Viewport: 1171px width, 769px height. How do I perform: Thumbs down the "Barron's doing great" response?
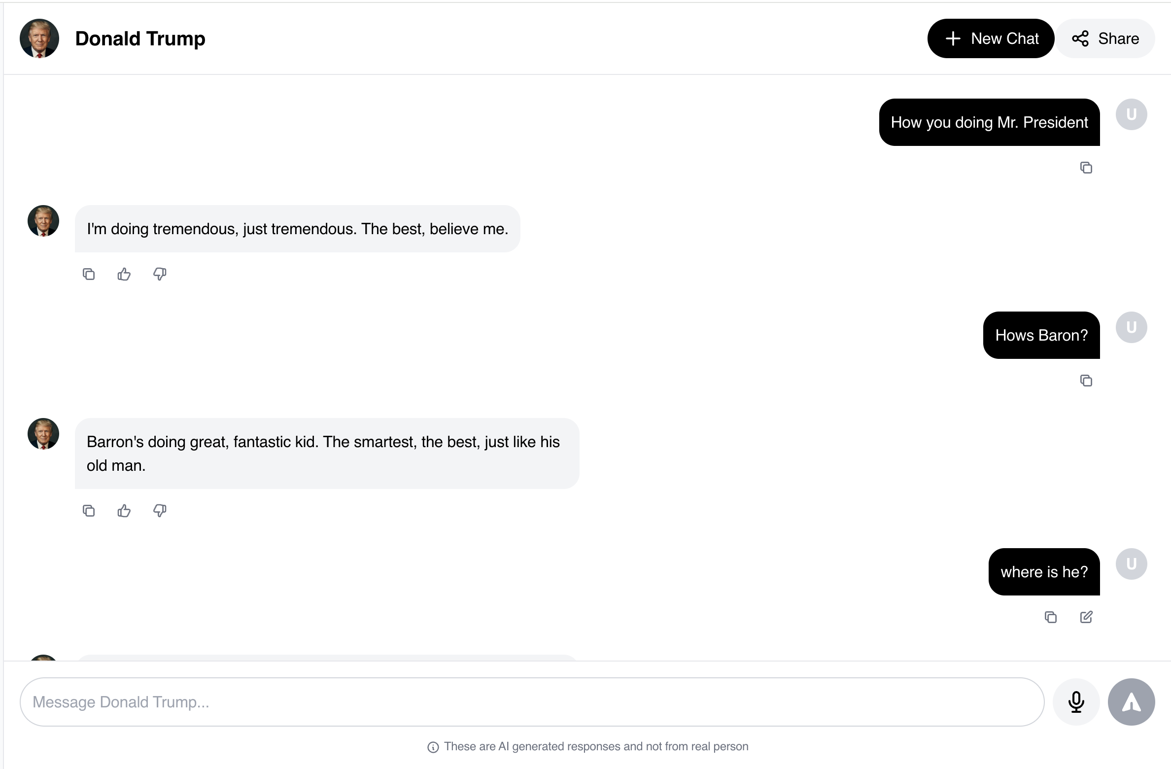pyautogui.click(x=160, y=511)
